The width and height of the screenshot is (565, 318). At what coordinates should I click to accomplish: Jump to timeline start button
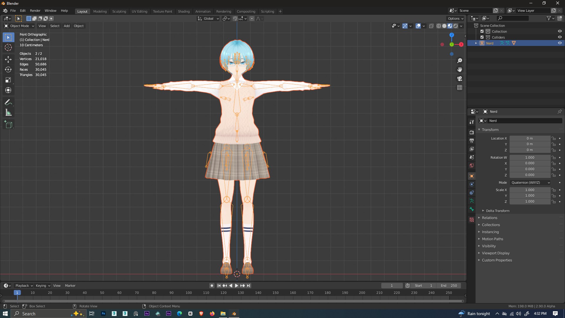(x=219, y=286)
